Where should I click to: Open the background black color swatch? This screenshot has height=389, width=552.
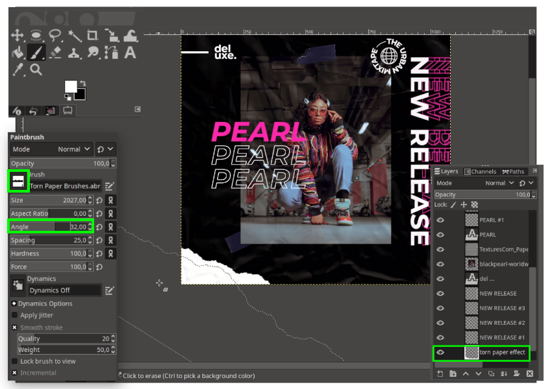coord(80,94)
